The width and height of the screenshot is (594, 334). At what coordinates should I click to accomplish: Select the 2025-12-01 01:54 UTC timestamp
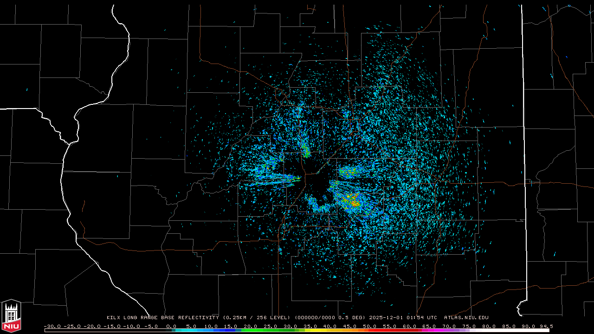pyautogui.click(x=403, y=318)
